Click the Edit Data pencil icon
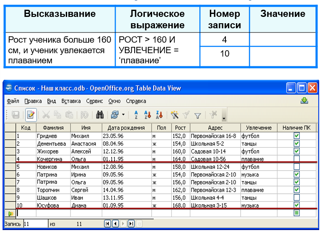This screenshot has width=323, height=233. [30, 115]
